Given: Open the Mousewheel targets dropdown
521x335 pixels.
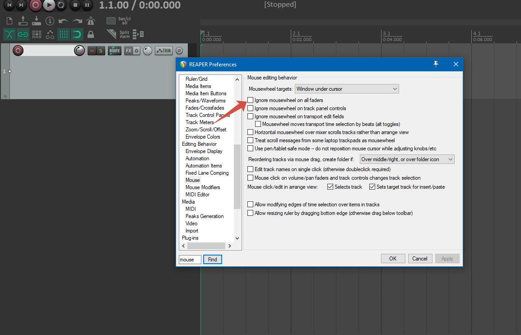Looking at the screenshot, I should pyautogui.click(x=347, y=89).
